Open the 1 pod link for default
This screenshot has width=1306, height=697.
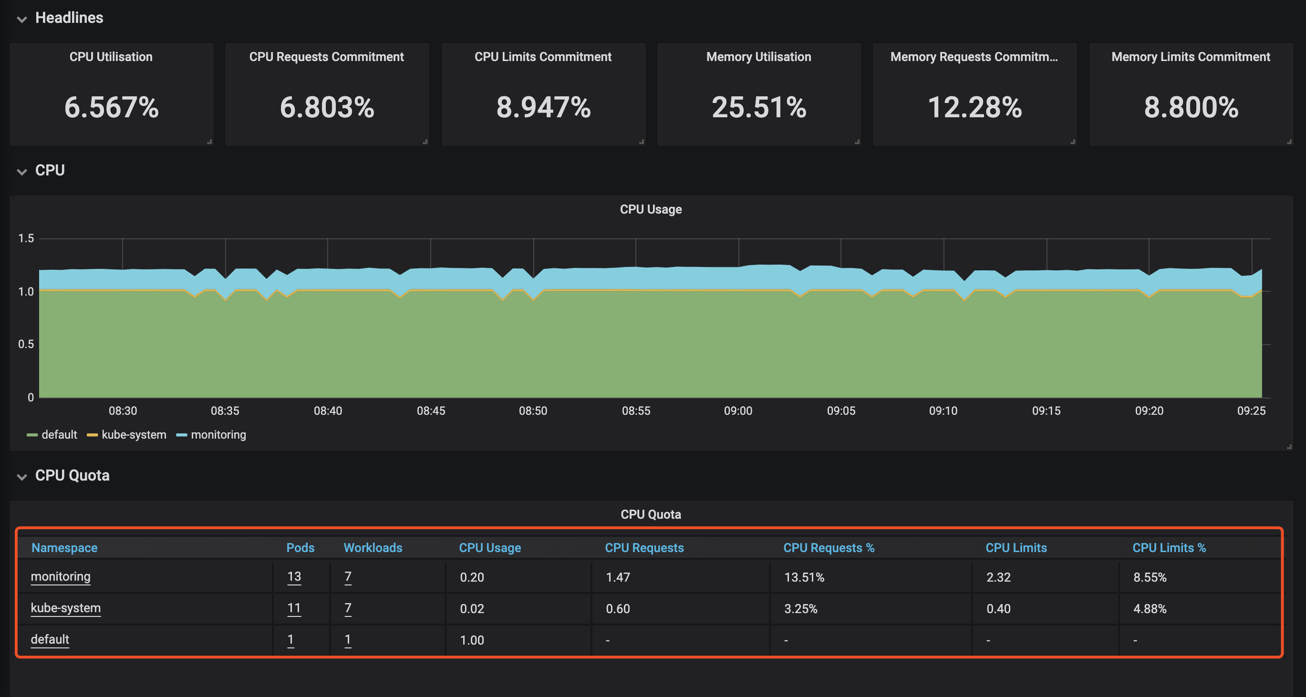[290, 640]
